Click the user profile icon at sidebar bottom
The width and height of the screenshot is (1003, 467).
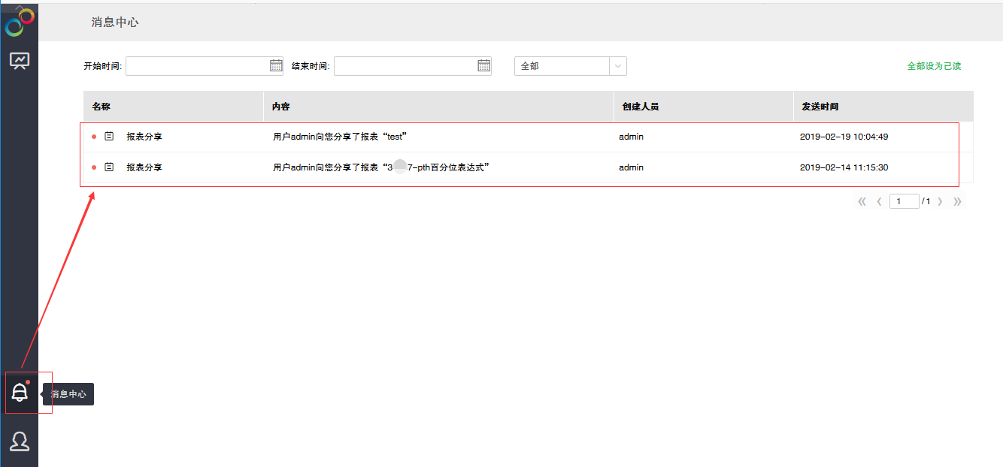(x=19, y=441)
